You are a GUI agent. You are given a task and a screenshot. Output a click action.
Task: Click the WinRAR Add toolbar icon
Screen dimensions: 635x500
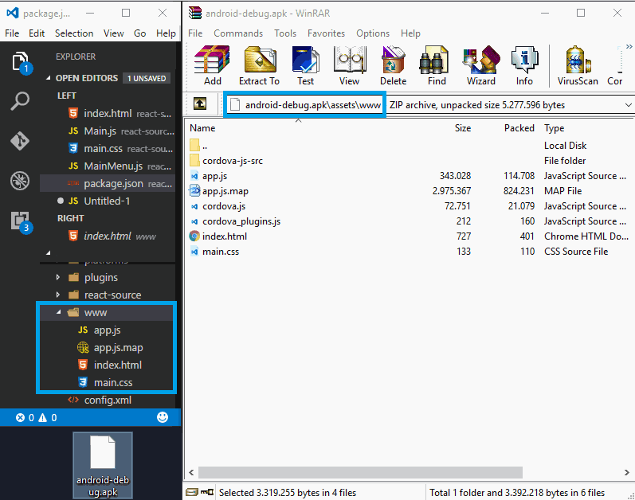(212, 65)
